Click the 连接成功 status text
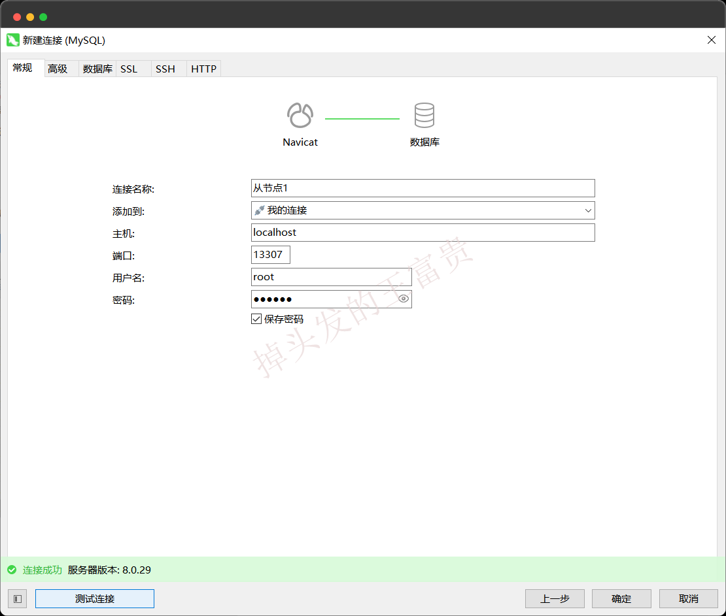 pos(42,570)
